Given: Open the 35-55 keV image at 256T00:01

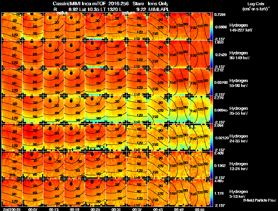Looking at the screenshot, I should pyautogui.click(x=12, y=109).
